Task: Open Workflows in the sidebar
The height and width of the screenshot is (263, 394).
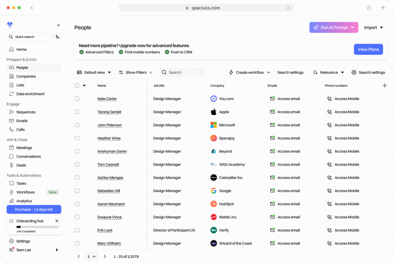Action: point(34,192)
